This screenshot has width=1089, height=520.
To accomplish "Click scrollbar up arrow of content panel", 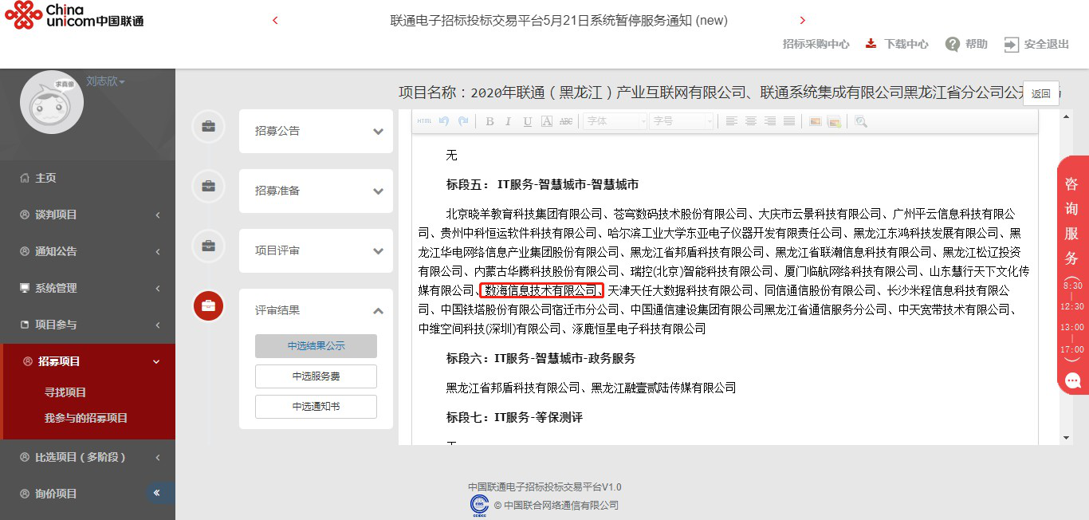I will 1067,116.
